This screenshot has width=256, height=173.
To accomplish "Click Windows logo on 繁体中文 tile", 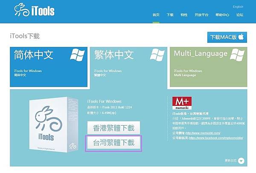I will 157,55.
